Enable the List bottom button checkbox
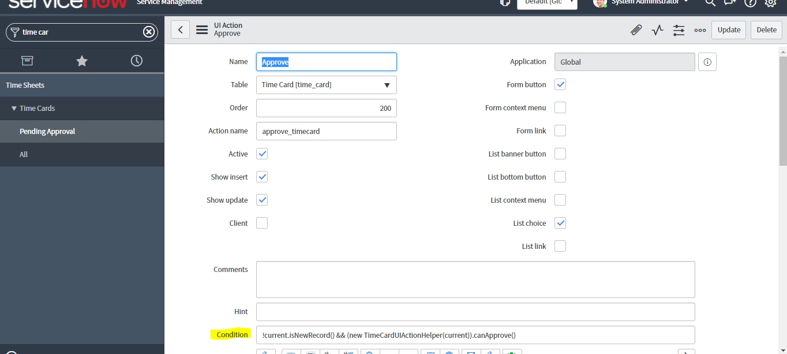Screen dimensions: 787x354 [x=560, y=177]
